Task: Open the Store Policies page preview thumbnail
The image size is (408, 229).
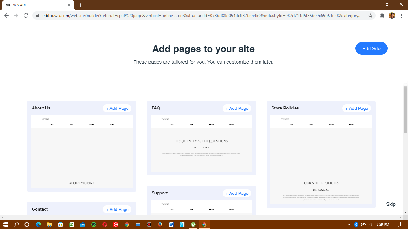Action: 321,160
